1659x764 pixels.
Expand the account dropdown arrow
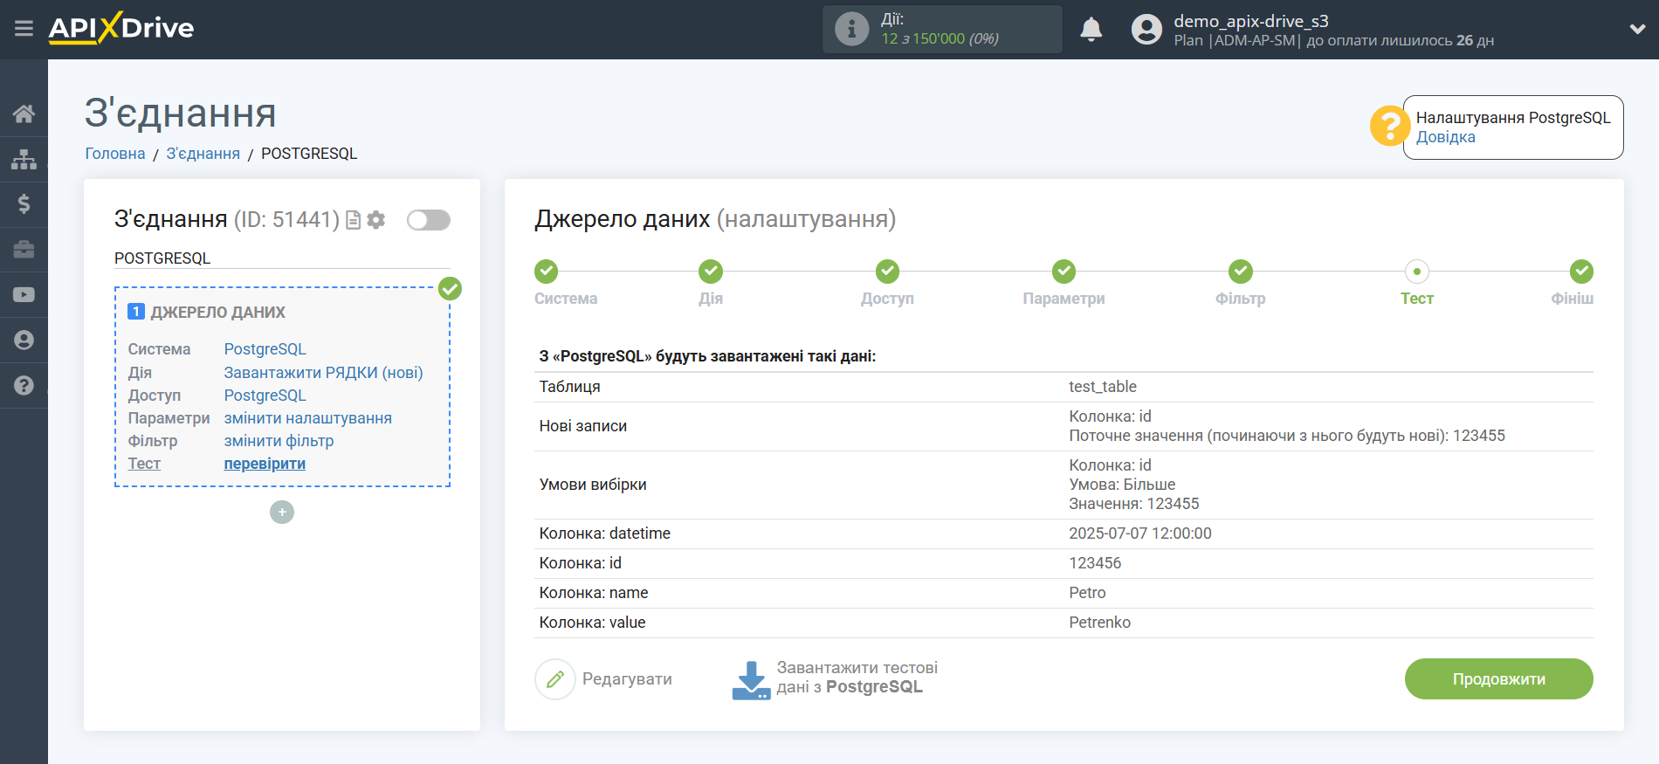1637,29
